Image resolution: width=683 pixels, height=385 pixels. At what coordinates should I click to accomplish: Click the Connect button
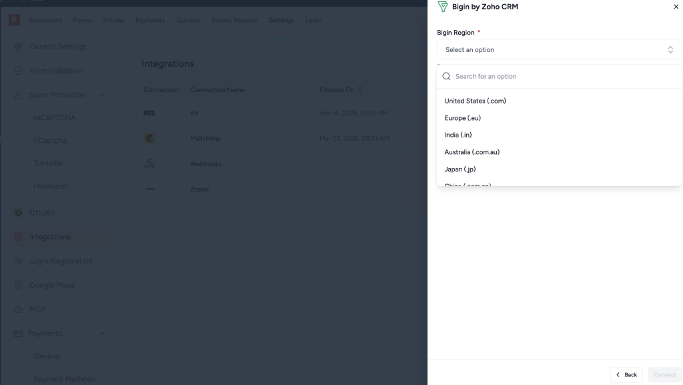[665, 374]
